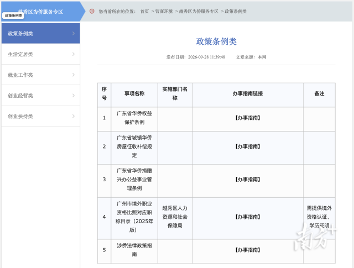Open 办事指南 link for 广州市境外职业资格比照对应职称目录
Viewport: 354px width, 268px height.
coord(248,217)
